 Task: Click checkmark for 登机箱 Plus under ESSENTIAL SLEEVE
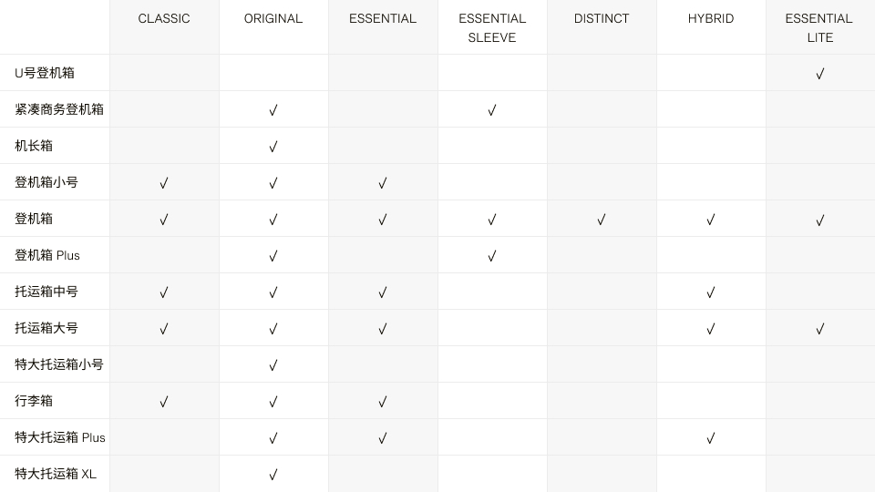coord(491,256)
